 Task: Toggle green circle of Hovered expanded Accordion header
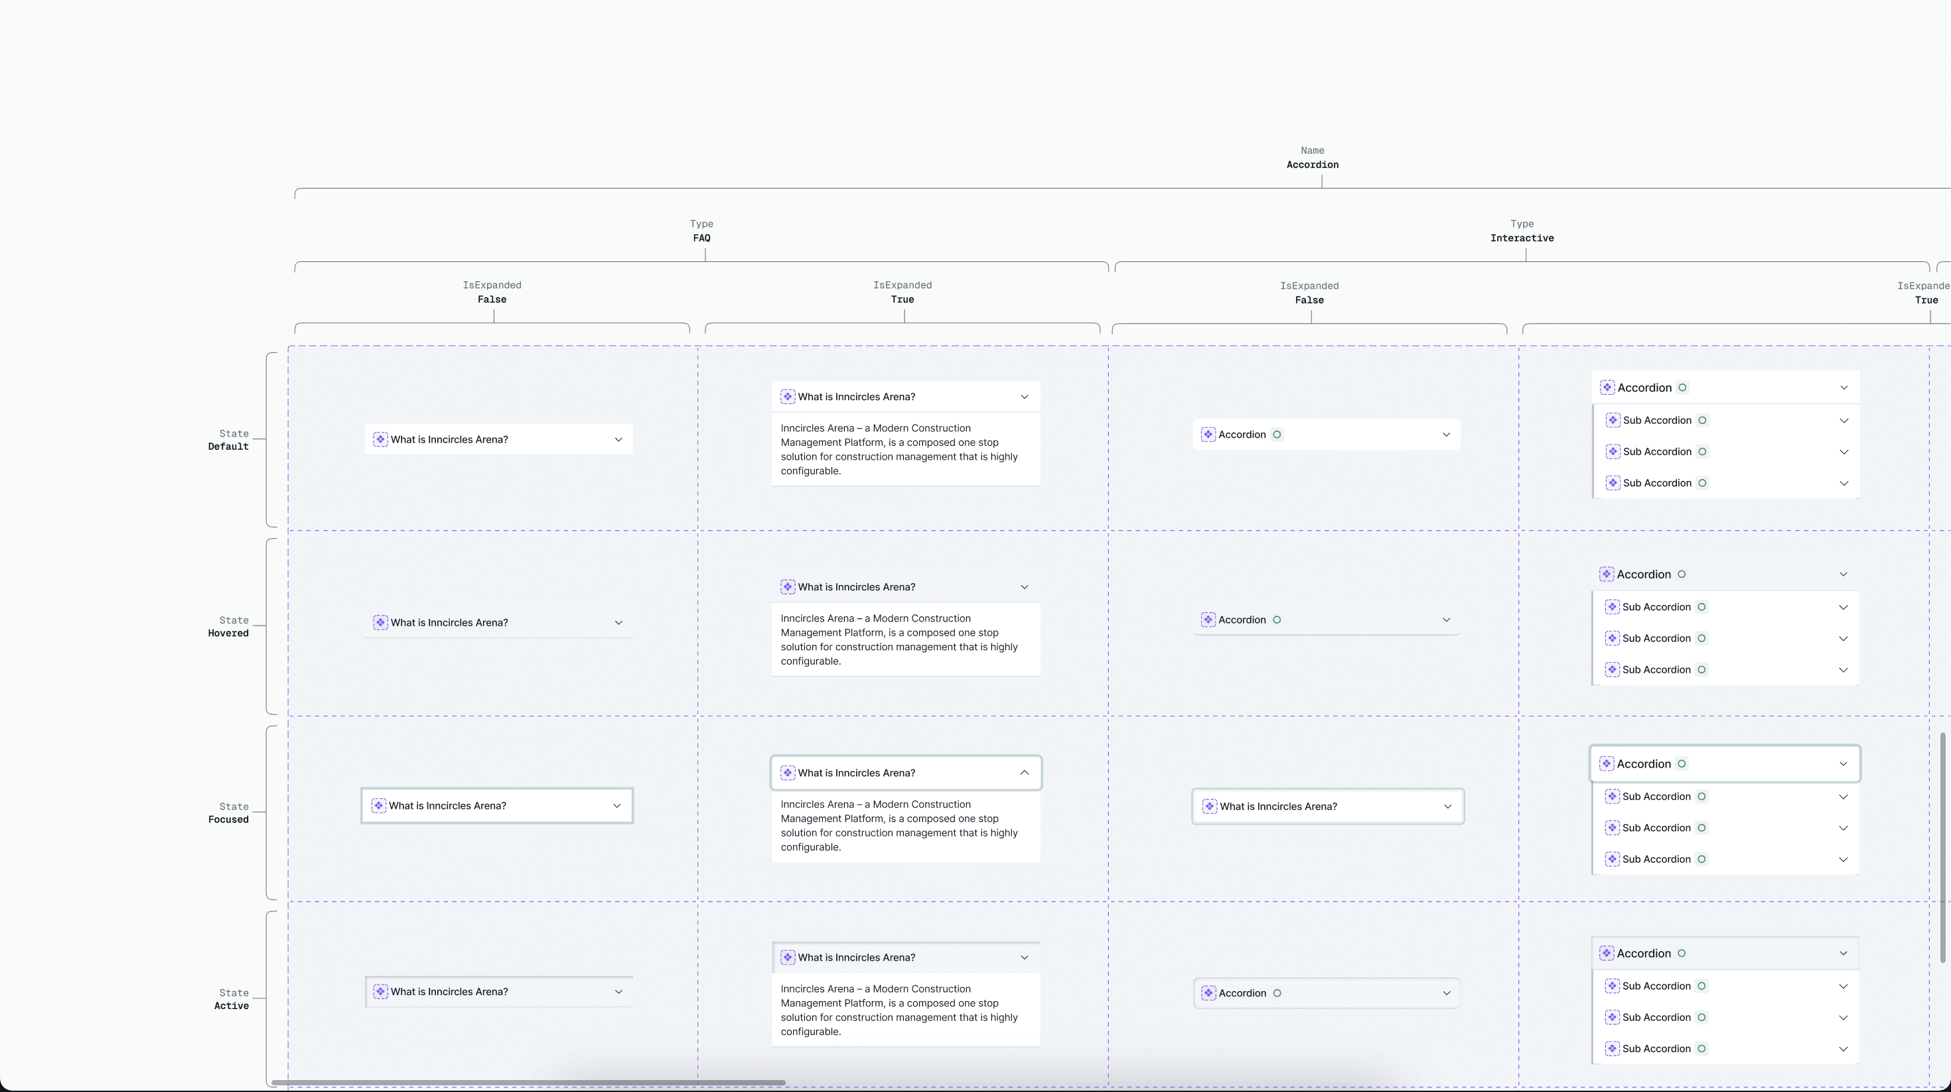pyautogui.click(x=1682, y=574)
